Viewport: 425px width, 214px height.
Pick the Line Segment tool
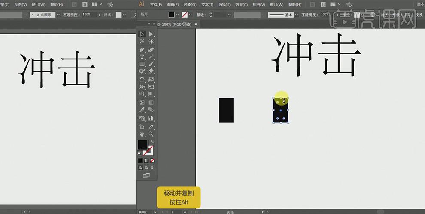click(151, 57)
